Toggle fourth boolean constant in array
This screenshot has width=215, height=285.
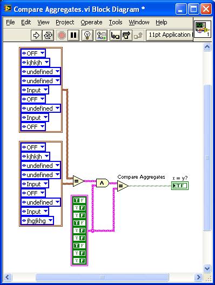pyautogui.click(x=79, y=223)
